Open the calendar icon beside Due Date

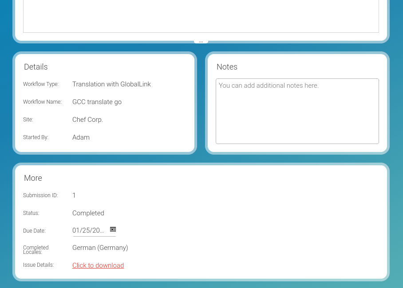[113, 229]
